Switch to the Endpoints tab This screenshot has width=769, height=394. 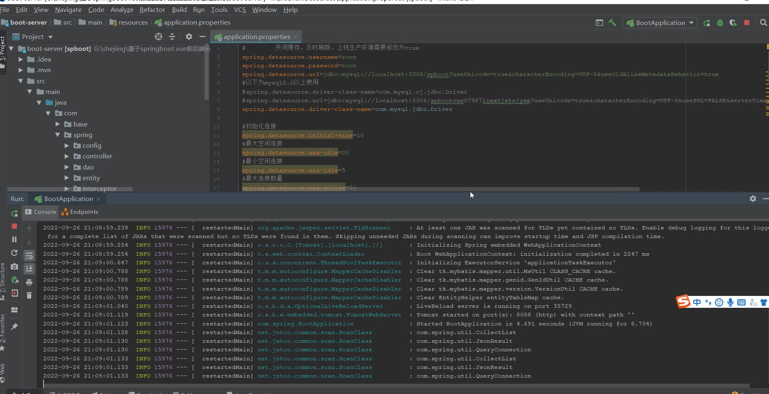click(x=80, y=212)
